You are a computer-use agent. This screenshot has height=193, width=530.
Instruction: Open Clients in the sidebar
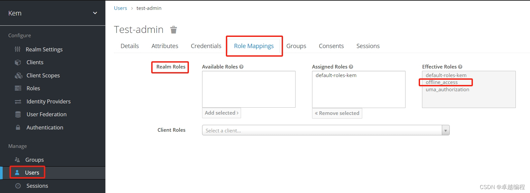[35, 62]
